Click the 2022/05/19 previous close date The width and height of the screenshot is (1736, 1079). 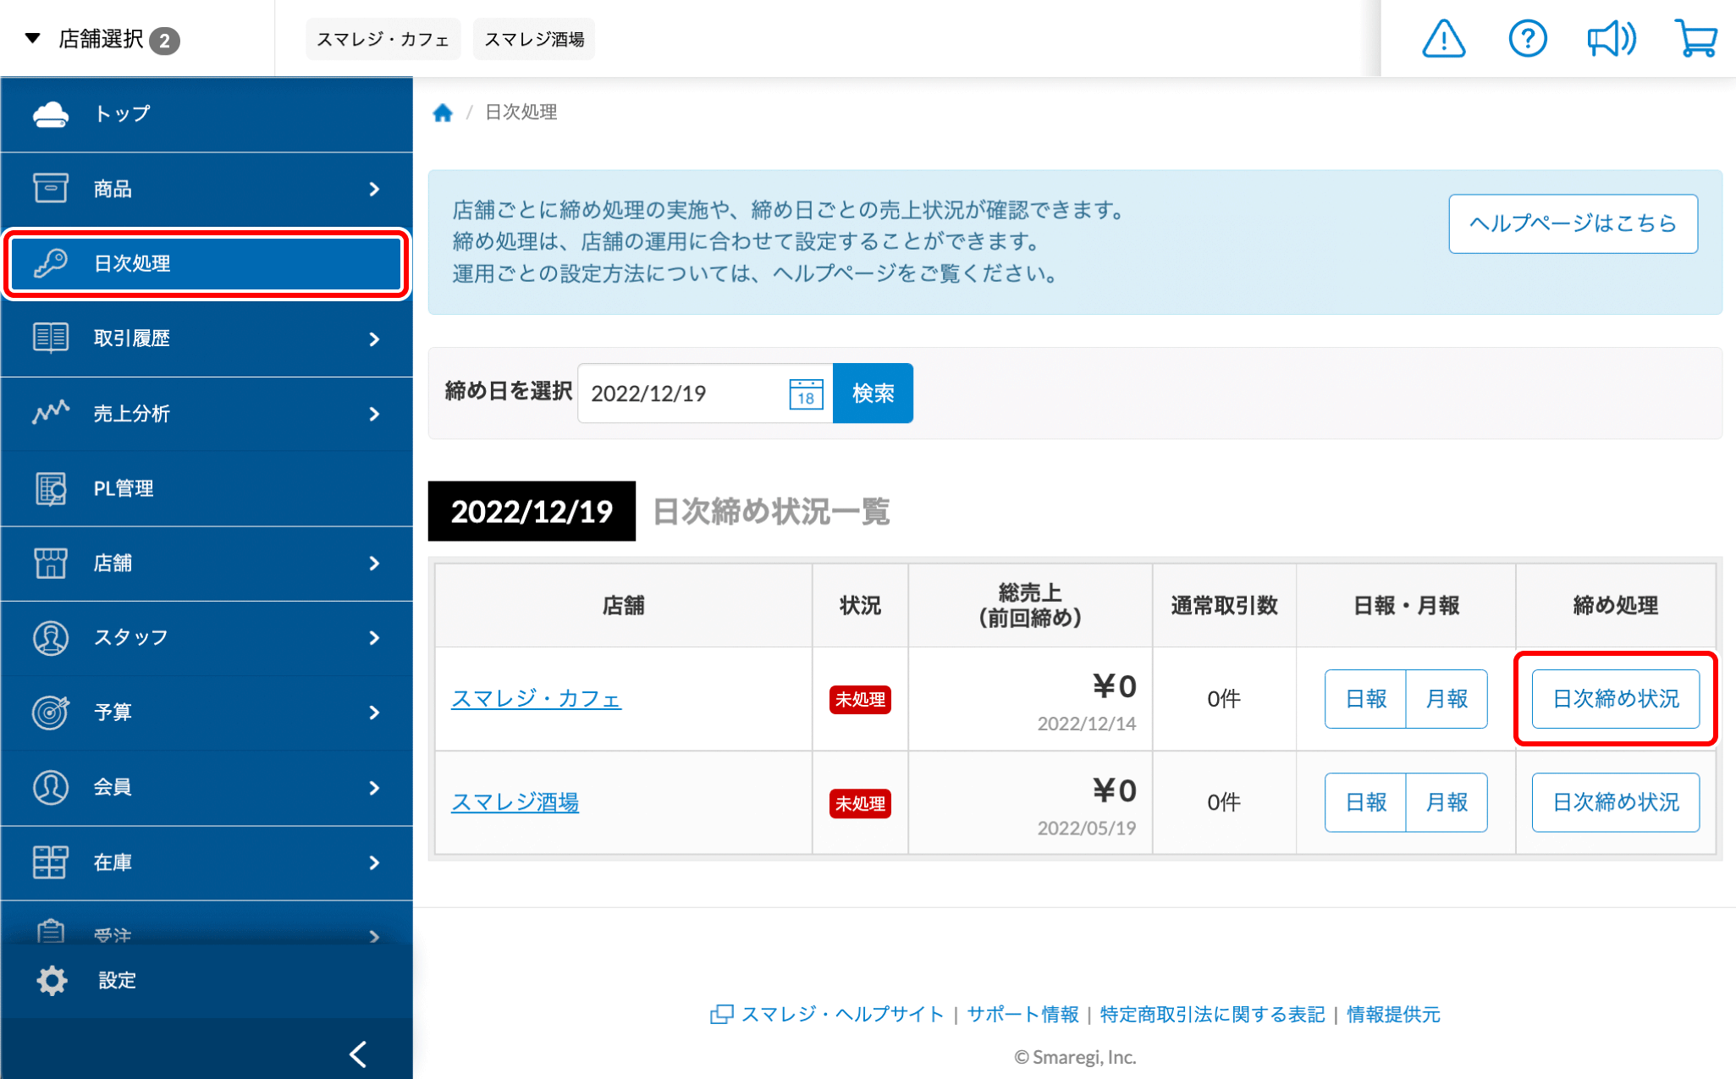point(1087,829)
